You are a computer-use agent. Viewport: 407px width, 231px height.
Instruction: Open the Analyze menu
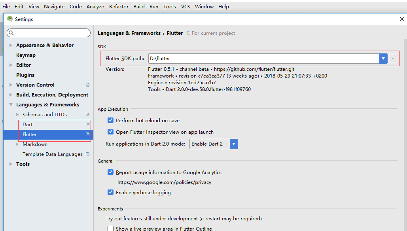click(95, 6)
